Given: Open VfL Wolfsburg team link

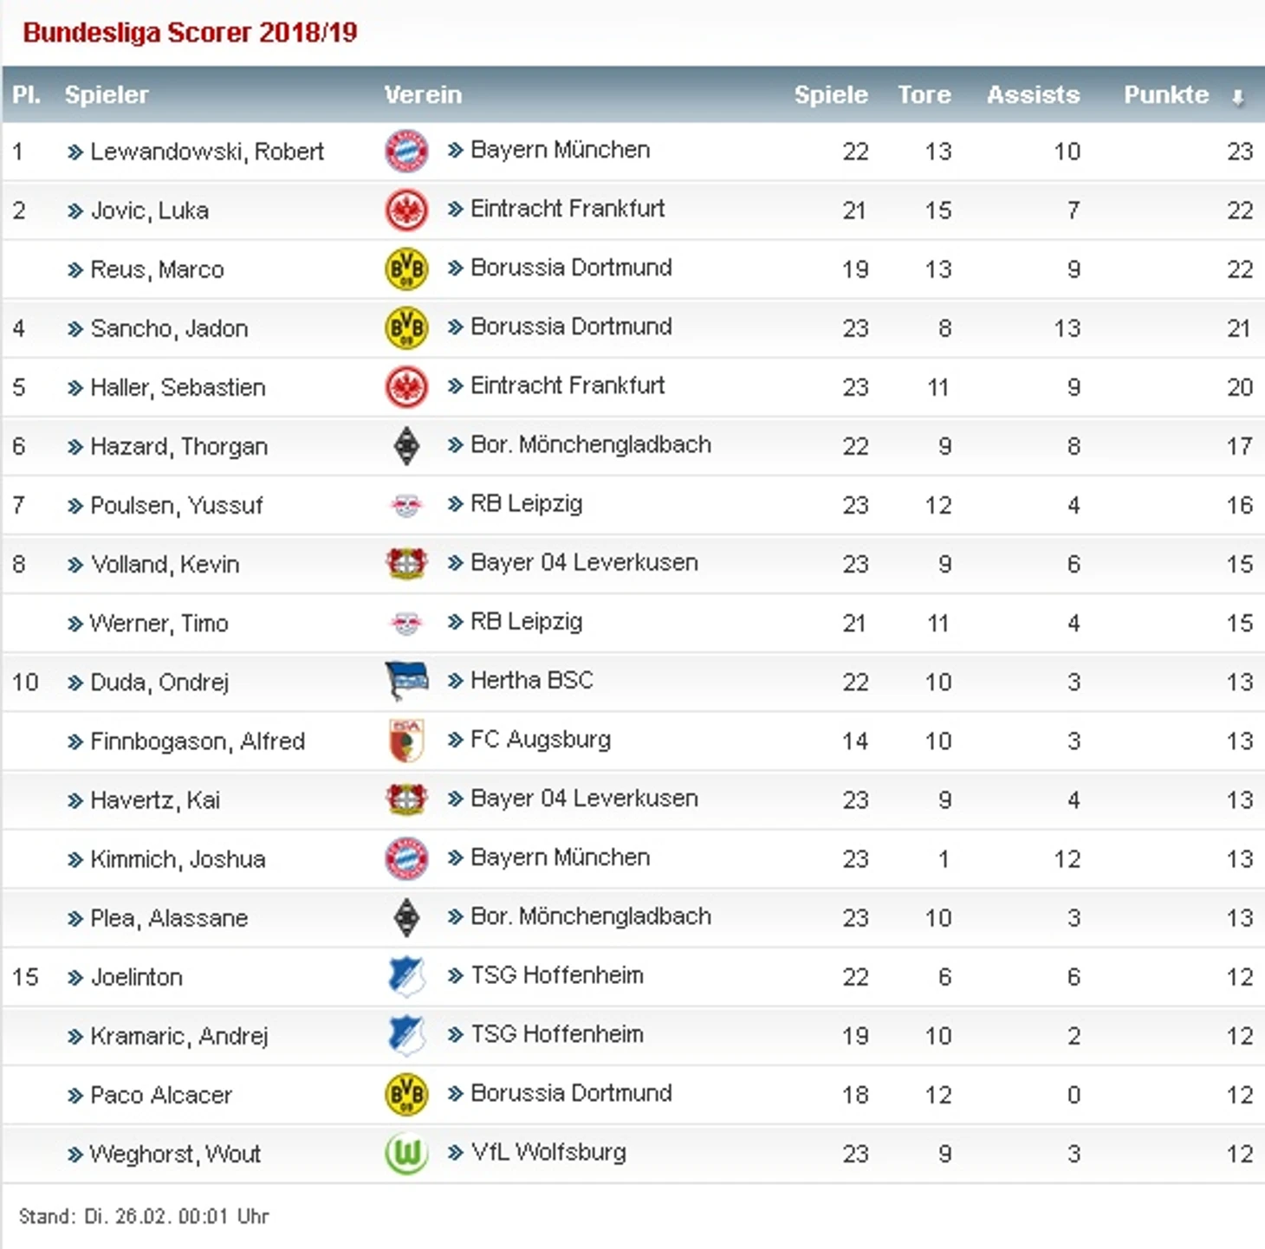Looking at the screenshot, I should pos(548,1152).
